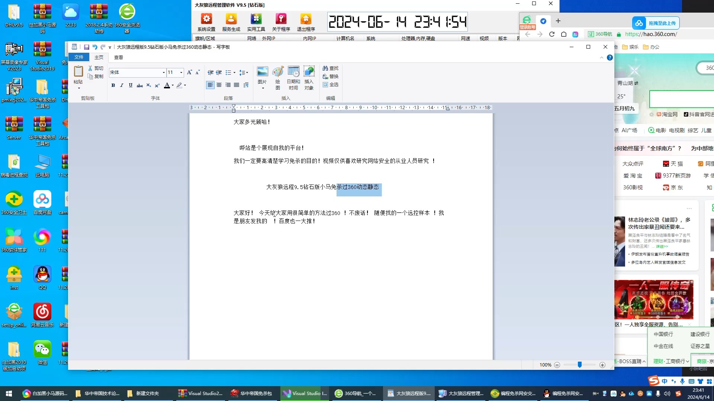Open the Customize Quick Access Toolbar arrow
Viewport: 714px width, 401px height.
click(x=110, y=47)
